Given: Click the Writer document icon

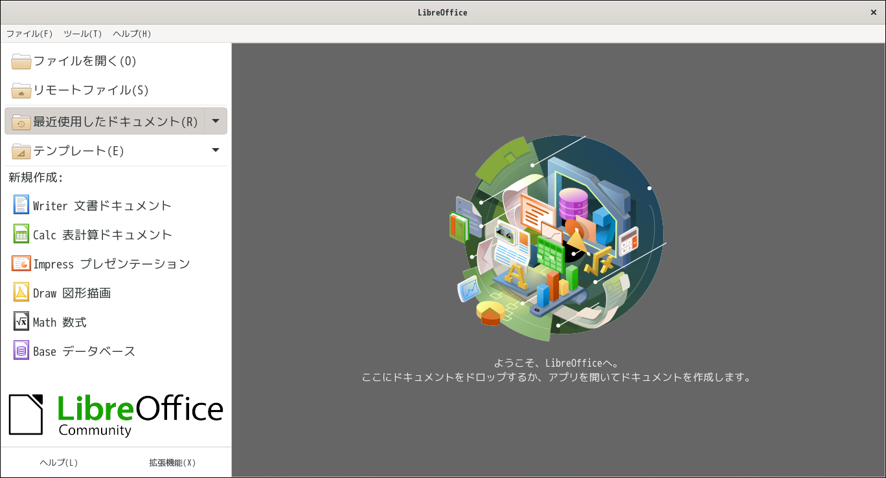Looking at the screenshot, I should (x=21, y=205).
